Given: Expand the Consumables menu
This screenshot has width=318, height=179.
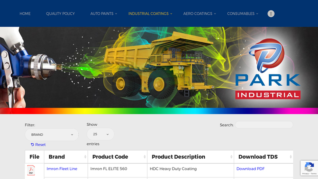Looking at the screenshot, I should [242, 14].
